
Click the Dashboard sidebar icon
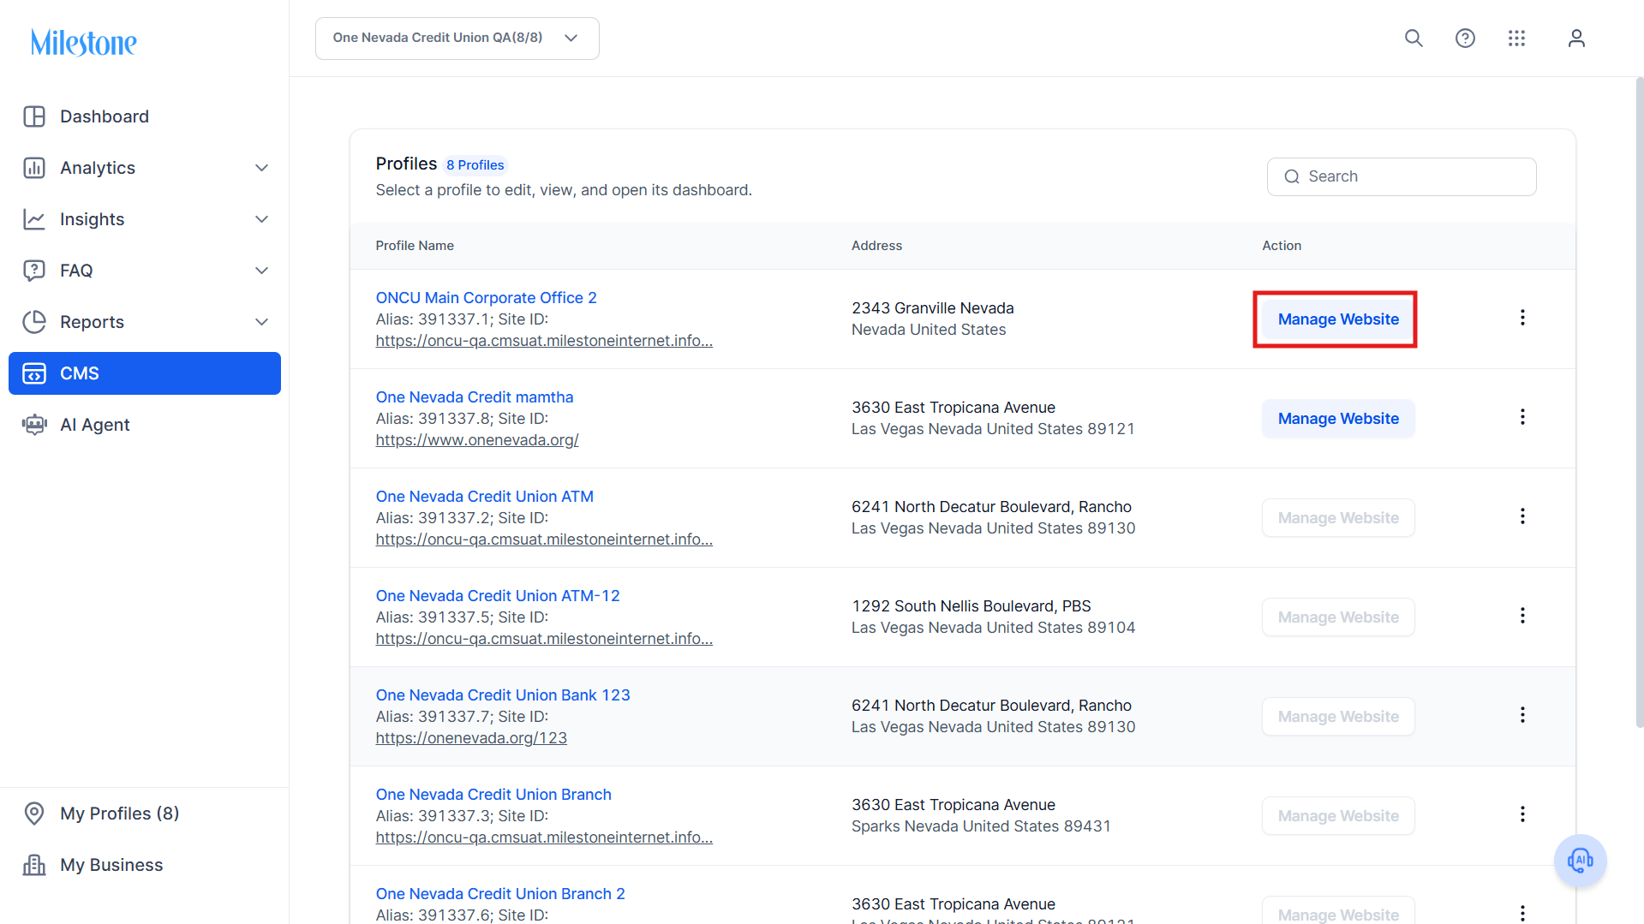click(34, 116)
